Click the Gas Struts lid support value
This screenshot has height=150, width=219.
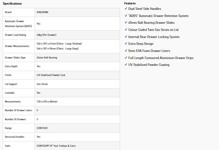[x=42, y=84]
